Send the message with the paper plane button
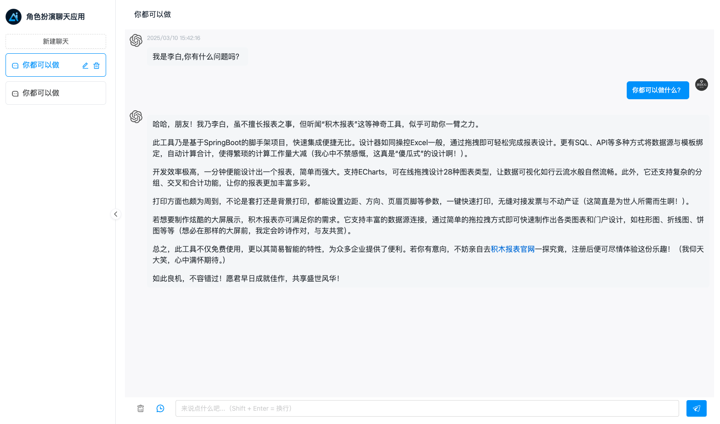720x424 pixels. (697, 408)
